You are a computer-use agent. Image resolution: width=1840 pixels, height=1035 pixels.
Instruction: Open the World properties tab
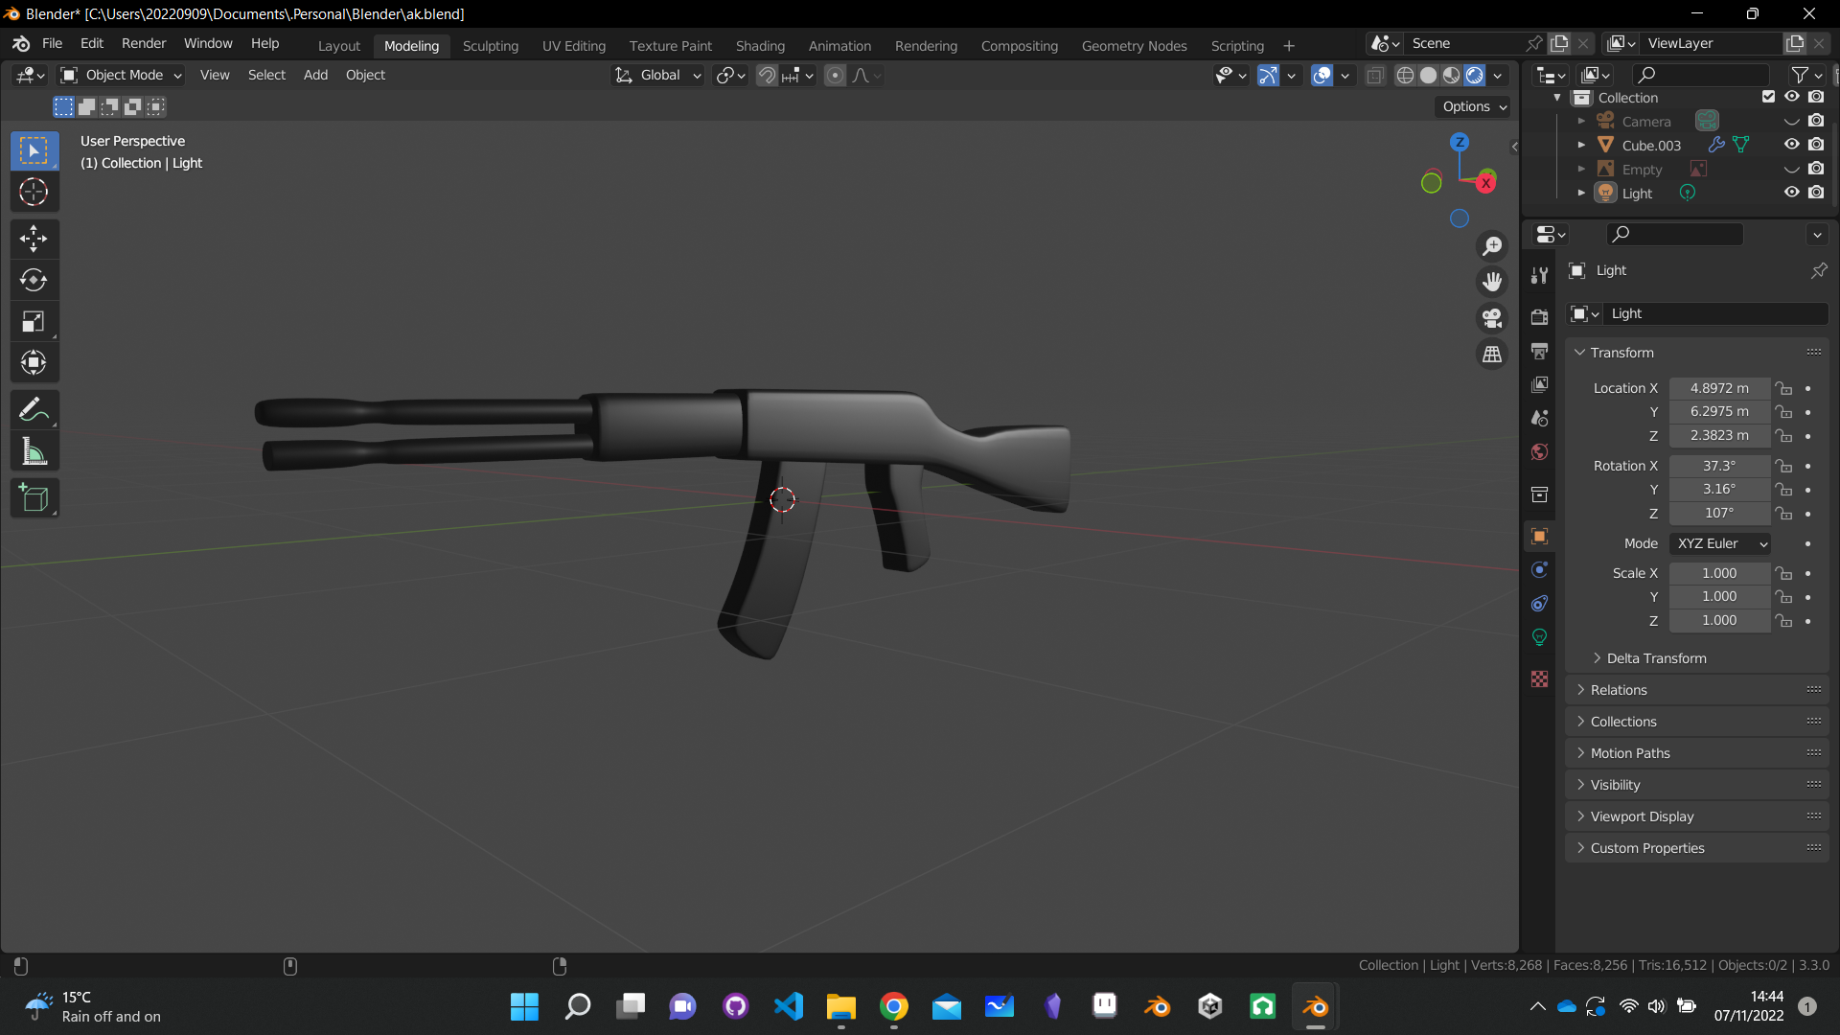coord(1539,451)
